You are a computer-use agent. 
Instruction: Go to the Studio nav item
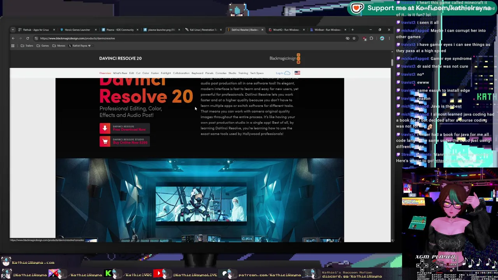click(x=232, y=73)
